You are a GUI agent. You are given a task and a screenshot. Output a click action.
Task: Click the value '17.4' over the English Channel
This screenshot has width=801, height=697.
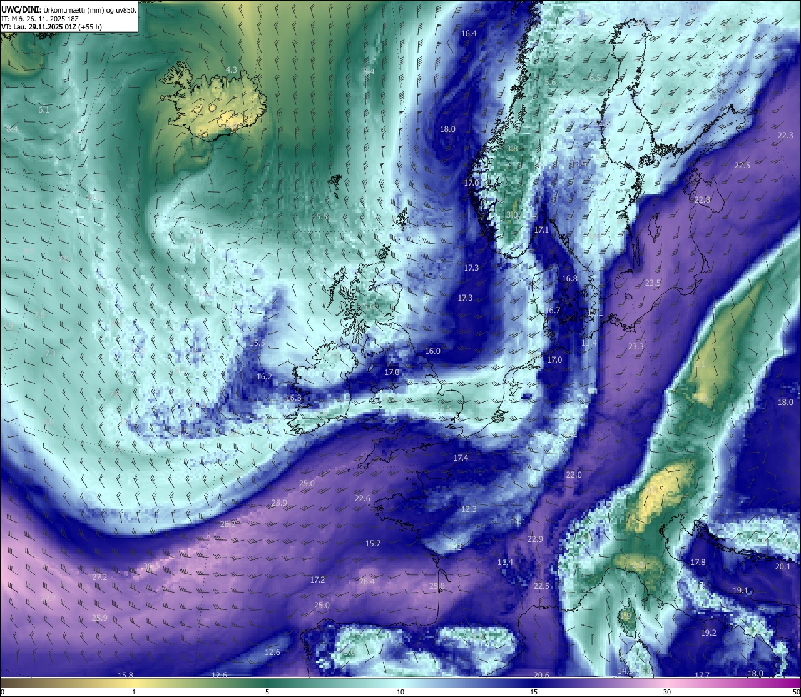461,458
